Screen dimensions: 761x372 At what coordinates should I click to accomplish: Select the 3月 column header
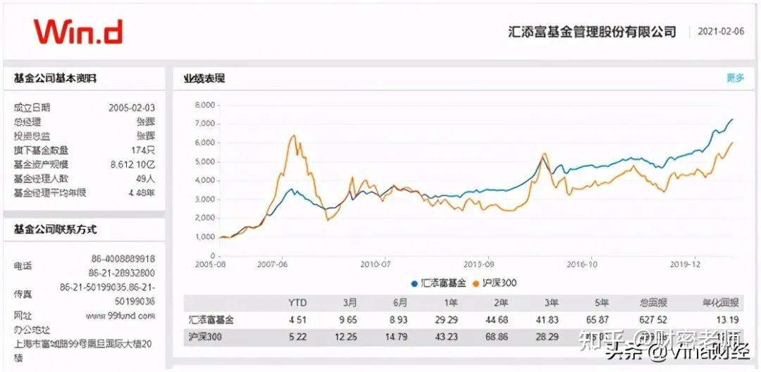click(x=349, y=303)
